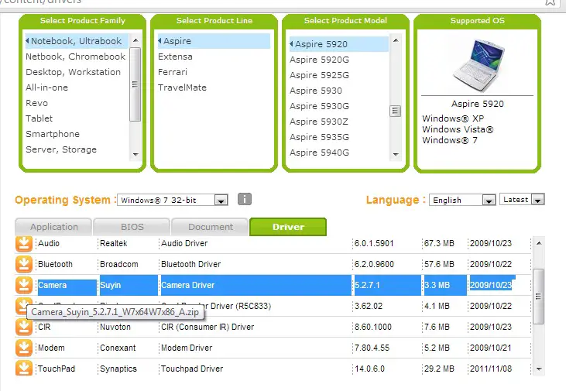Click version 3.62.02 cell

pyautogui.click(x=369, y=306)
